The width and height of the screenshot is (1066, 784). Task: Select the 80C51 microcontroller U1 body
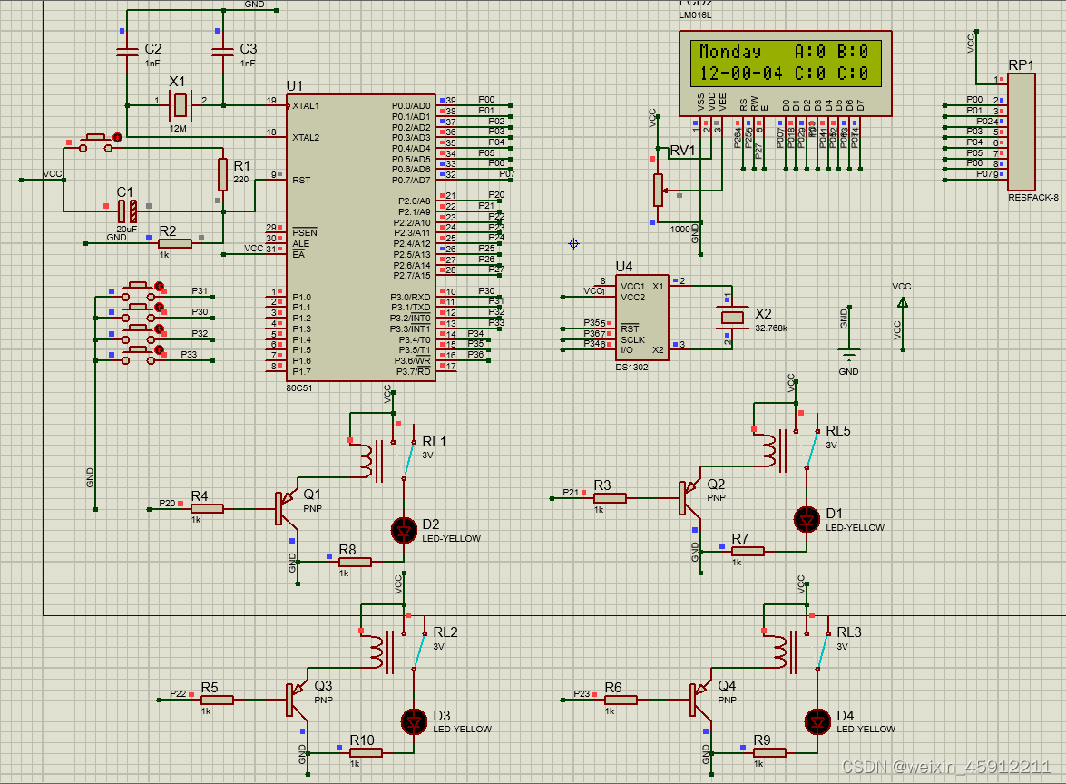[x=361, y=238]
